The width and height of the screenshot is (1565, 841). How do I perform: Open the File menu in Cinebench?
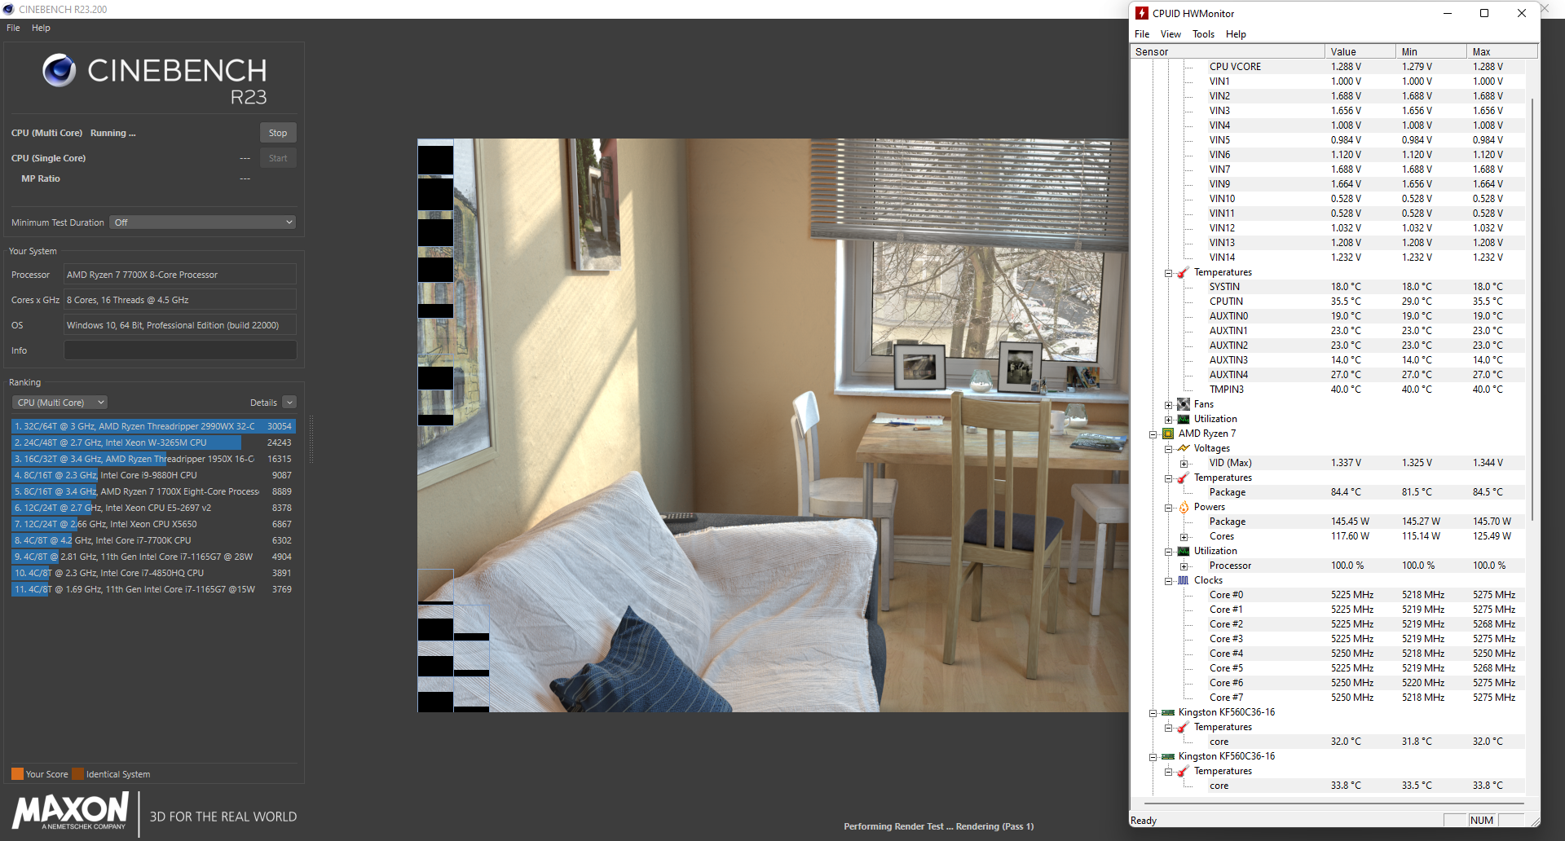point(13,28)
